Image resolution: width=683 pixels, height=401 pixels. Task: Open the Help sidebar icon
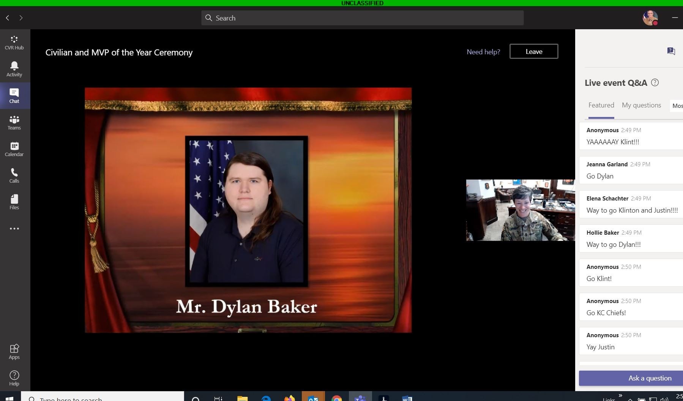click(14, 378)
